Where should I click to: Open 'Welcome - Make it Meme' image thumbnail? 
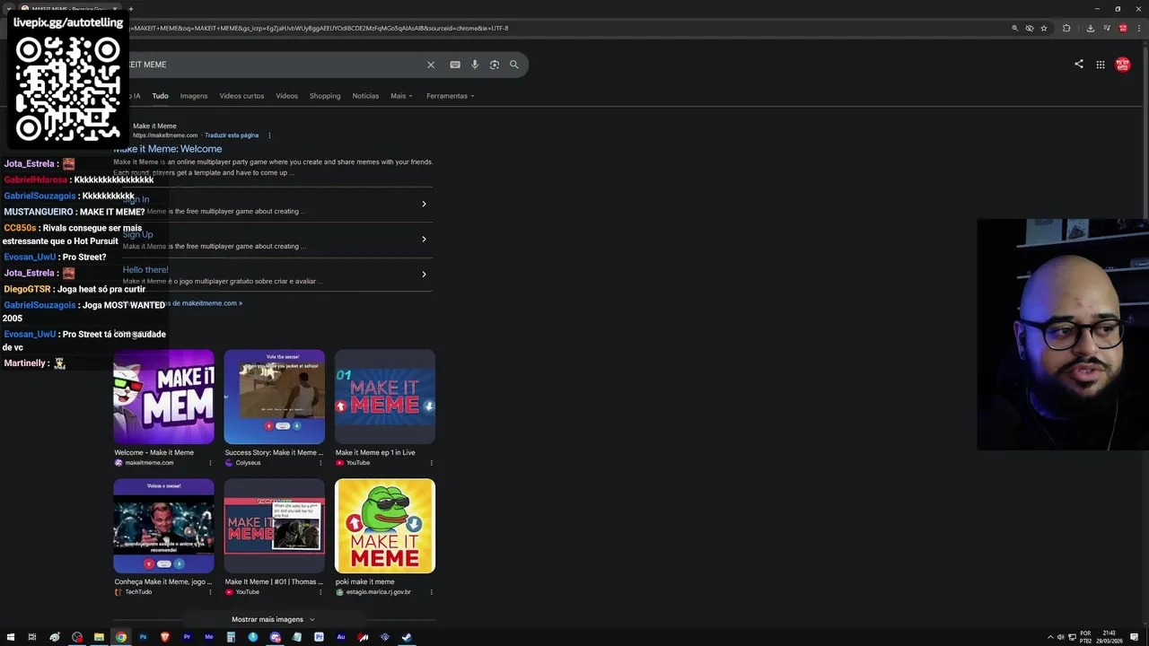tap(164, 397)
